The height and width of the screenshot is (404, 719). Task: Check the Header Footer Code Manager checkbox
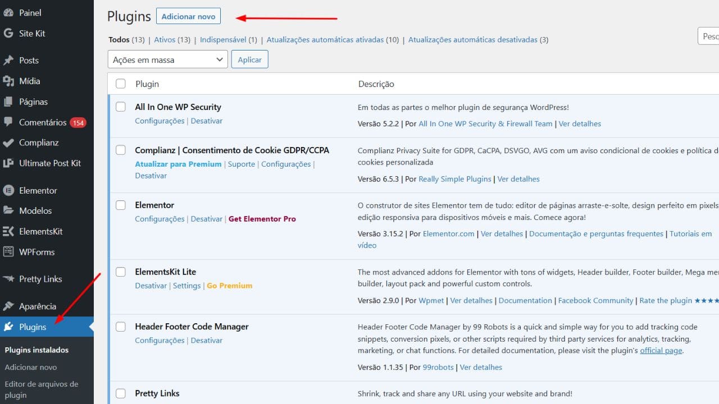tap(121, 326)
